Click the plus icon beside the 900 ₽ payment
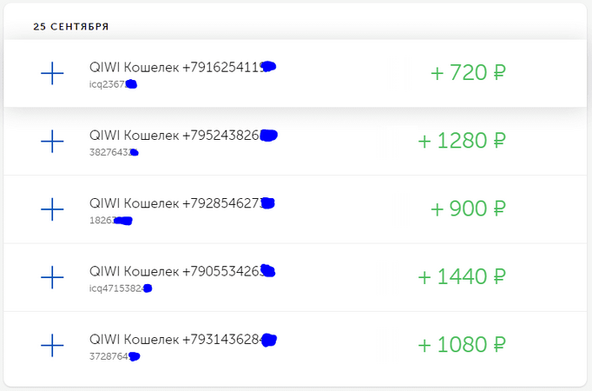592x391 pixels. pyautogui.click(x=52, y=209)
